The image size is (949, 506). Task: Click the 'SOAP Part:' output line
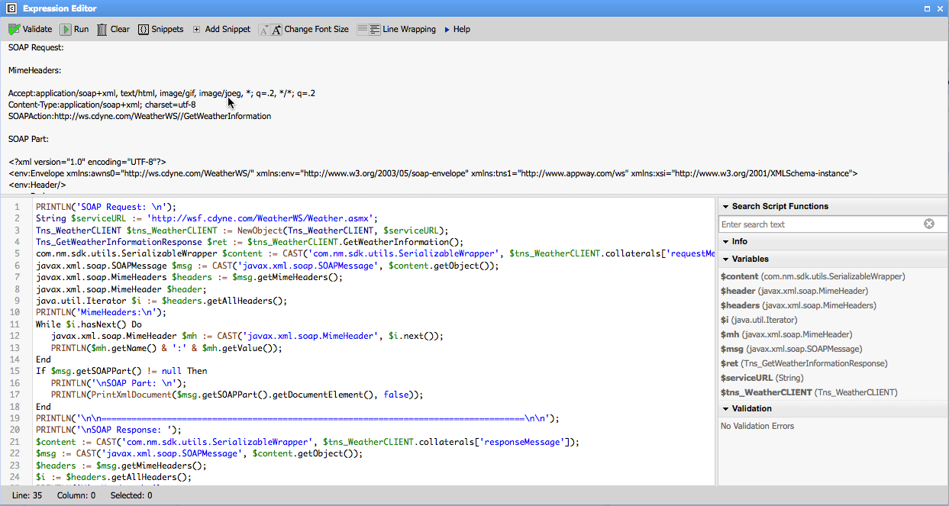(29, 139)
